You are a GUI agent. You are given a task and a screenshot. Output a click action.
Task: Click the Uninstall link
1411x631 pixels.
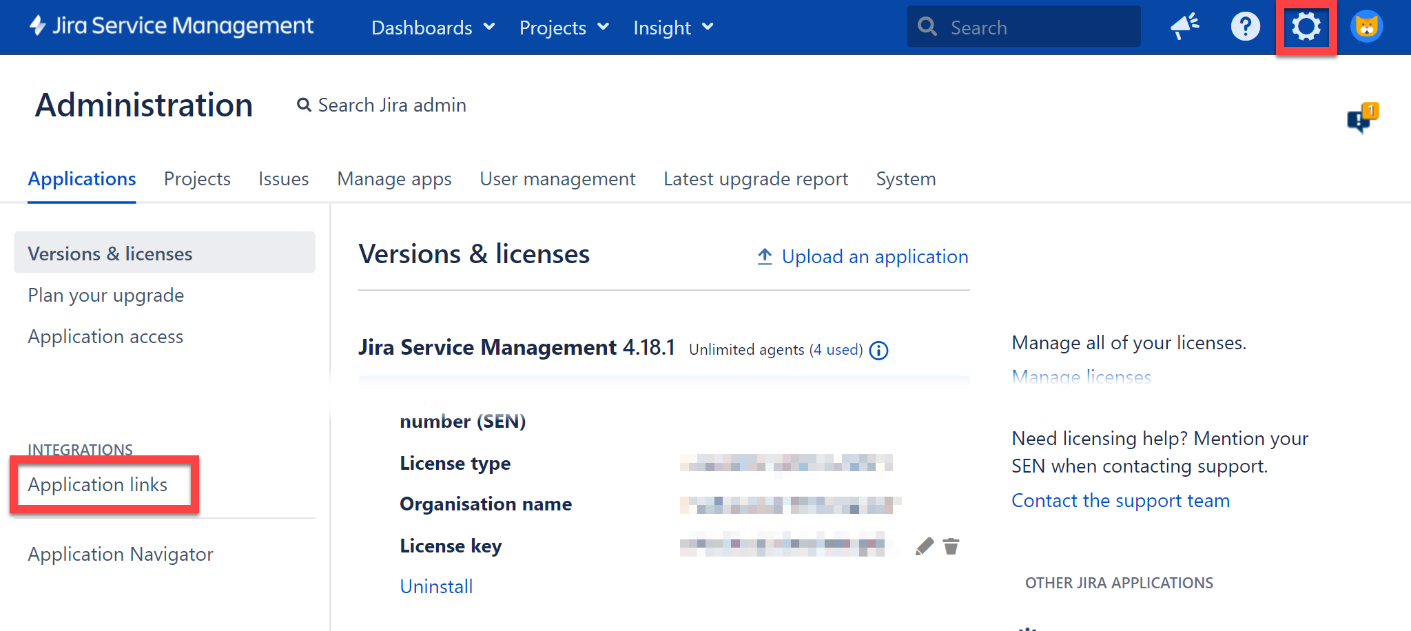tap(436, 587)
